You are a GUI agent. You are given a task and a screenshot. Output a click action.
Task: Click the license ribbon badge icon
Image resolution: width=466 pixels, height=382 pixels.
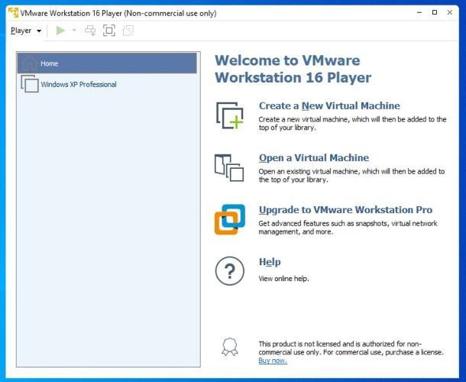click(230, 348)
